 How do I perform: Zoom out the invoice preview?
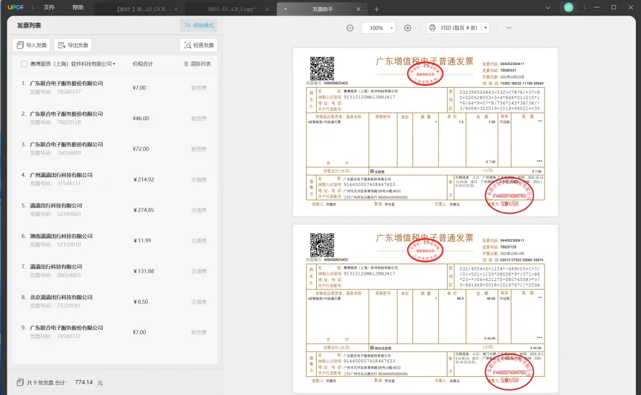[x=350, y=28]
